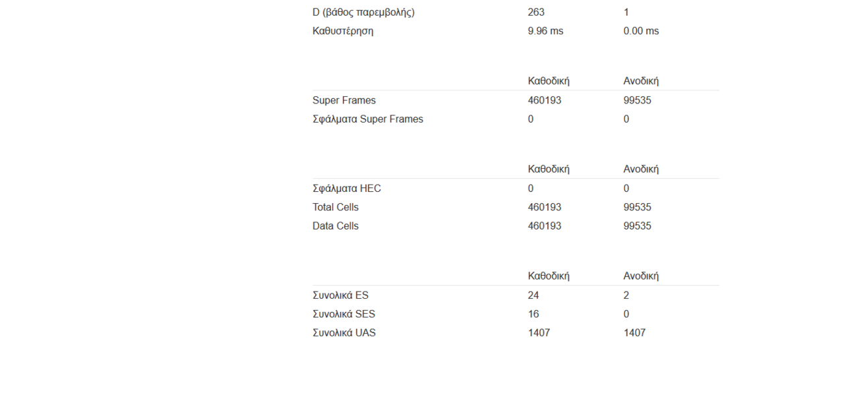Select the Data Cells downstream value
The image size is (844, 395).
click(545, 226)
